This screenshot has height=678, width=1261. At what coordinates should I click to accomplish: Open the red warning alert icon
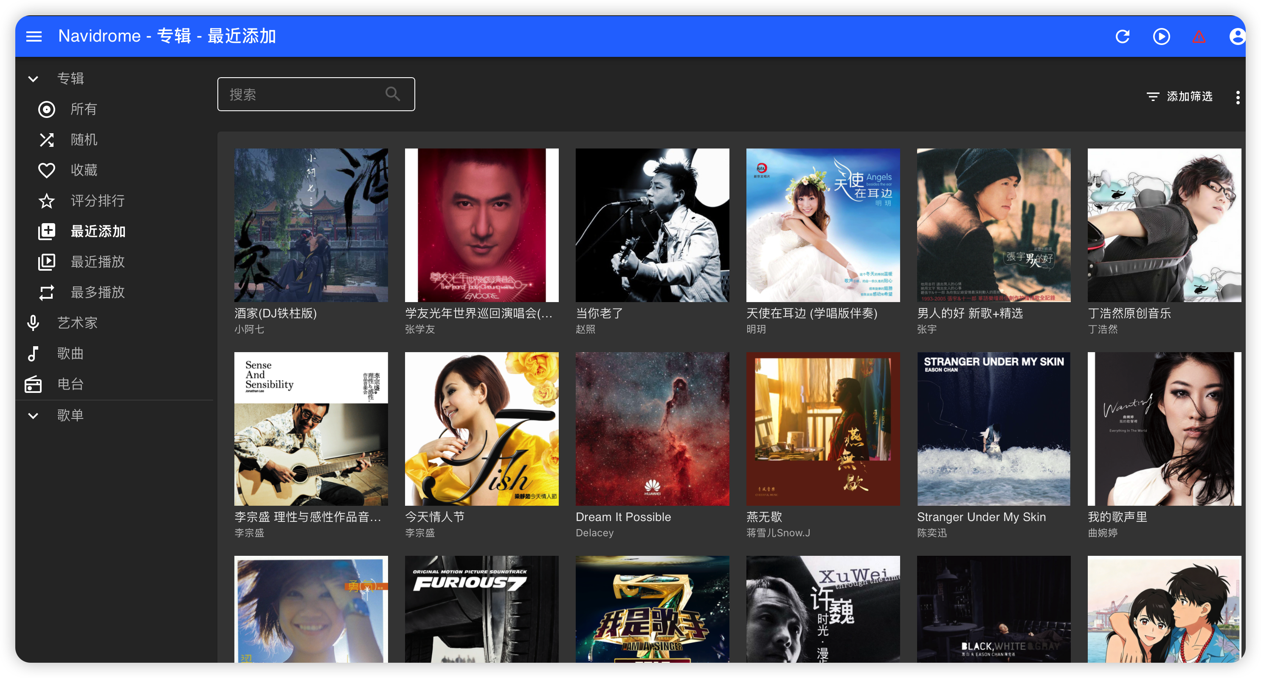1199,36
